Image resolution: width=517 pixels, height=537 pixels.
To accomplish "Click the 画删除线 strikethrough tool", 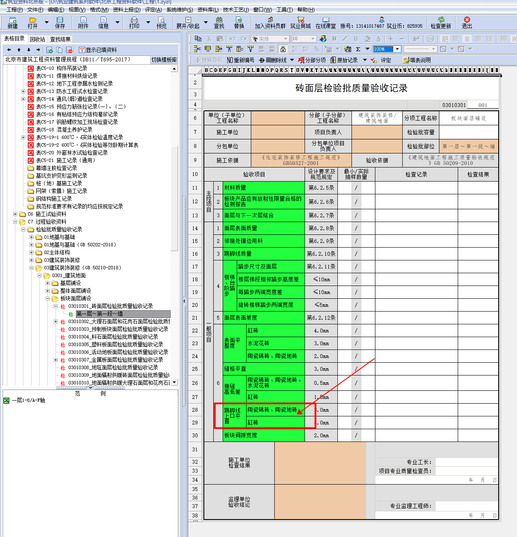I will [273, 60].
